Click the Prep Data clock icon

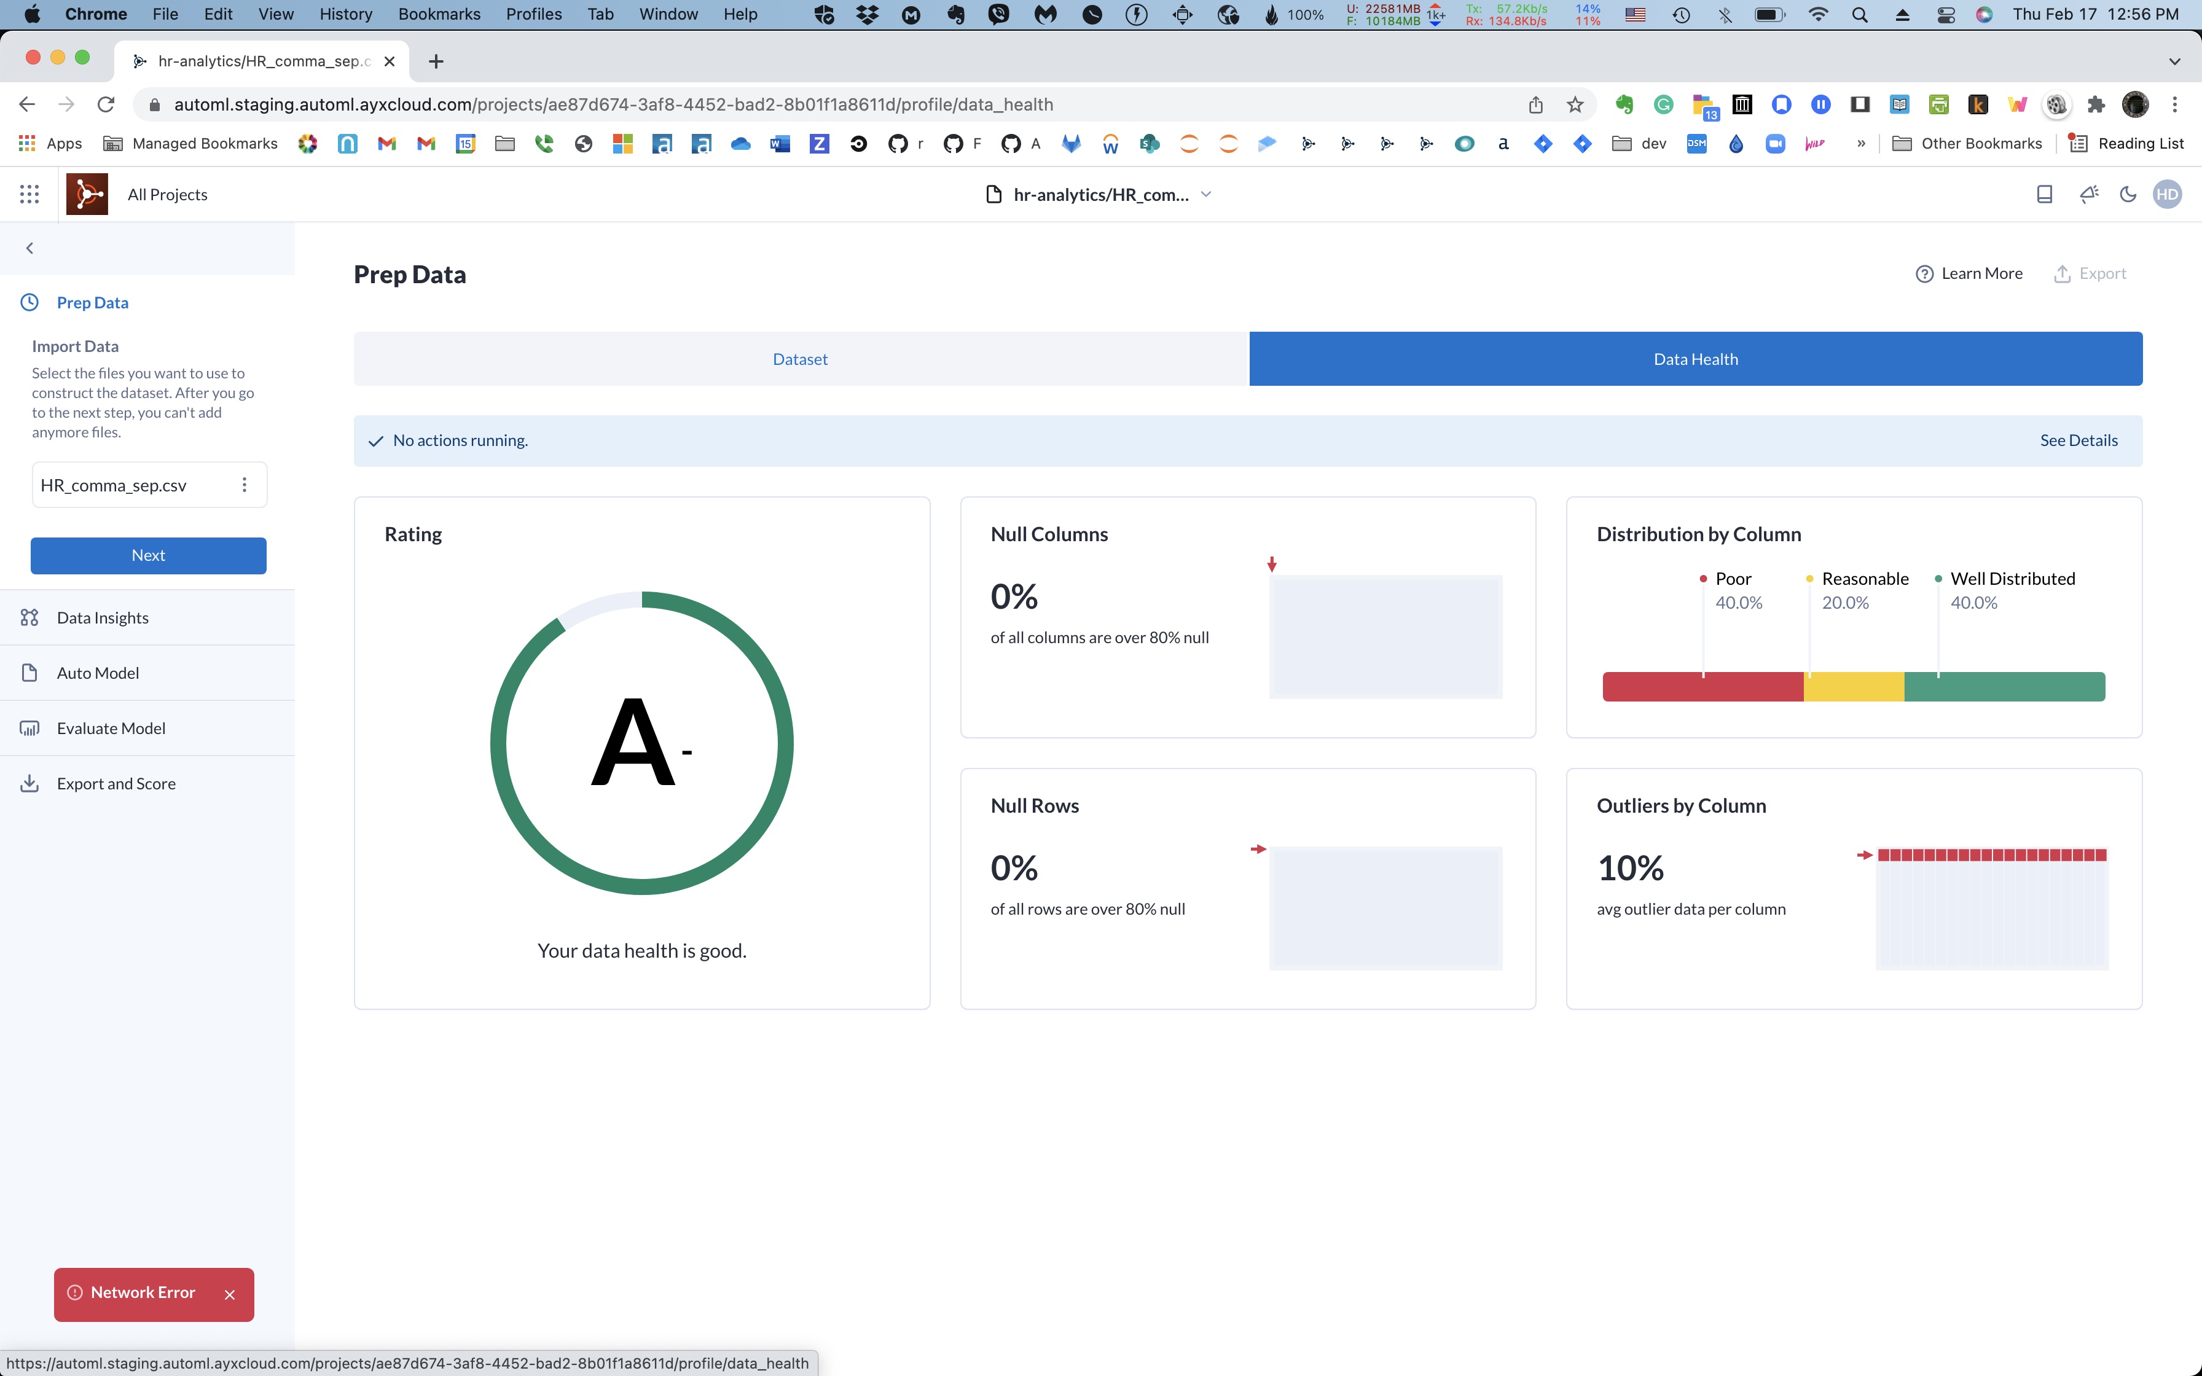30,302
